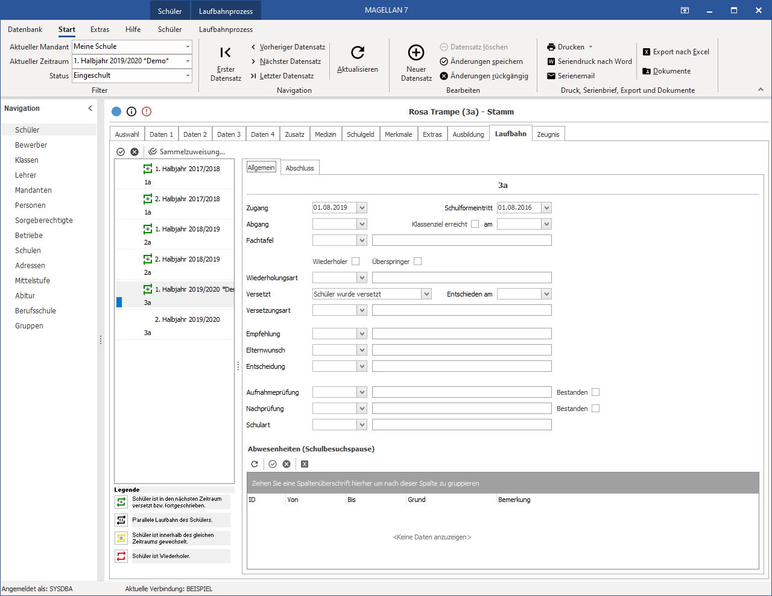This screenshot has height=596, width=772.
Task: Open the Status Eingeschult dropdown
Action: [x=188, y=75]
